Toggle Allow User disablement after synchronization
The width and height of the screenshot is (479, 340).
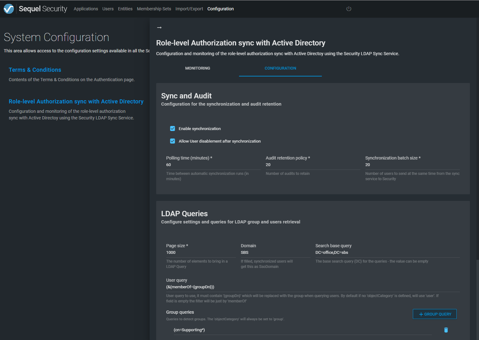pos(173,141)
